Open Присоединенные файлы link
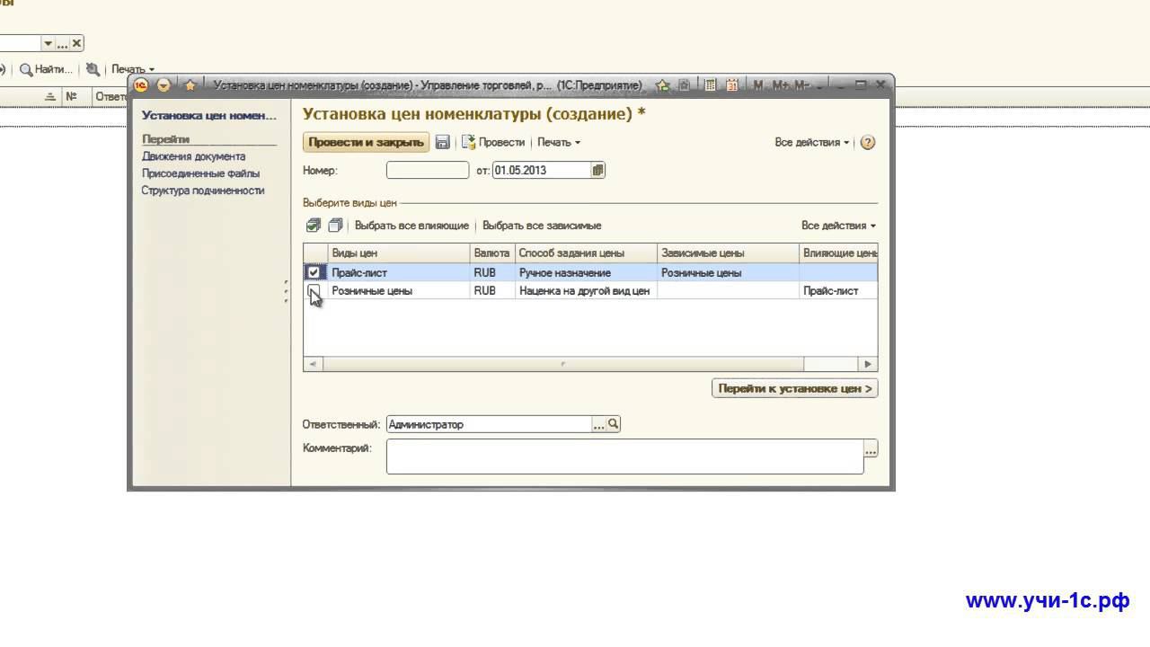The width and height of the screenshot is (1150, 647). [x=200, y=173]
